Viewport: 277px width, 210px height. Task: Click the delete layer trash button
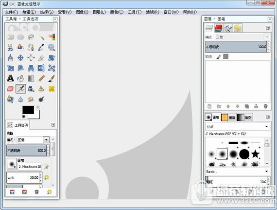tap(265, 106)
